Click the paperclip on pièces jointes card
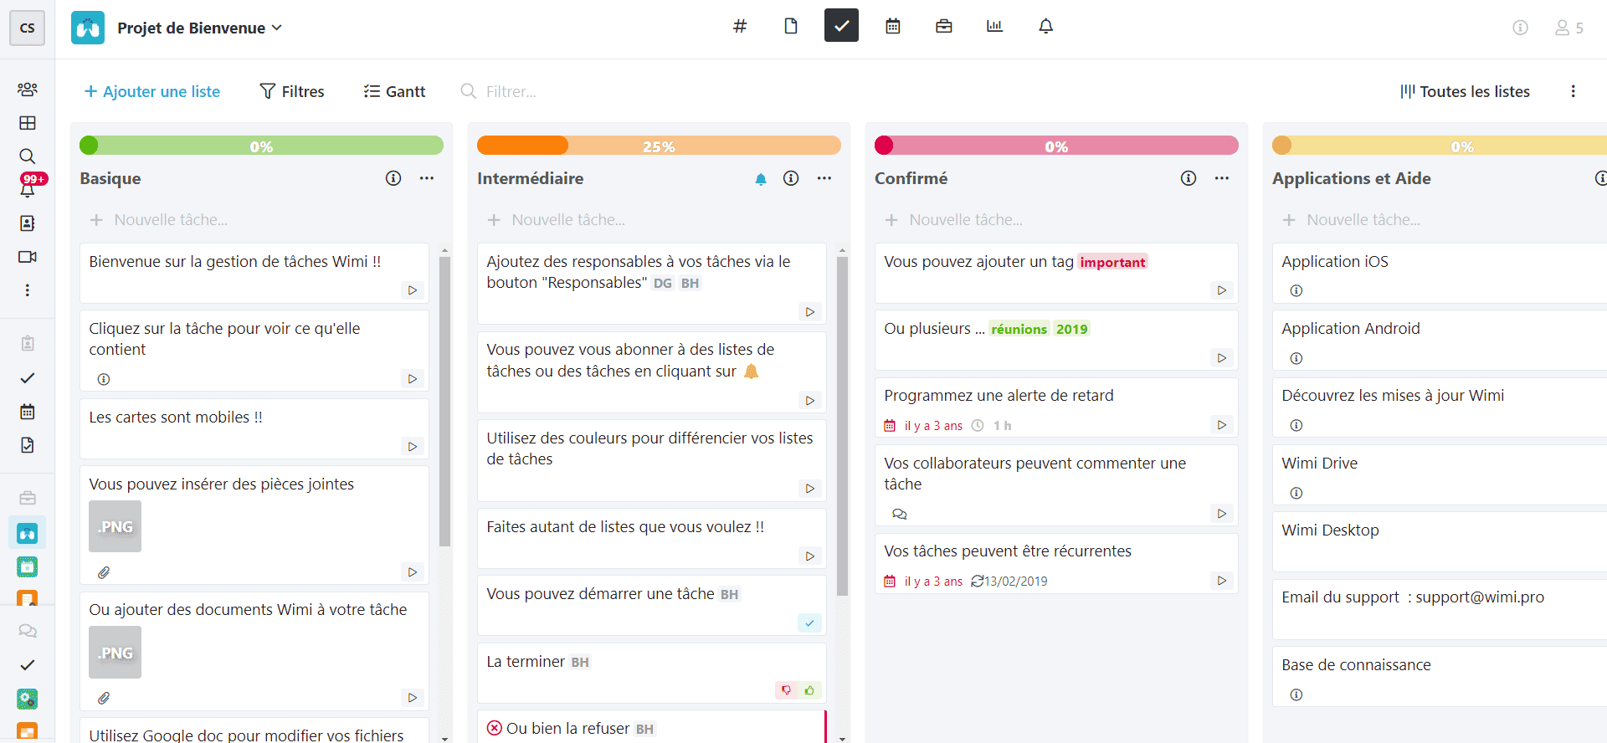1607x743 pixels. (x=104, y=573)
